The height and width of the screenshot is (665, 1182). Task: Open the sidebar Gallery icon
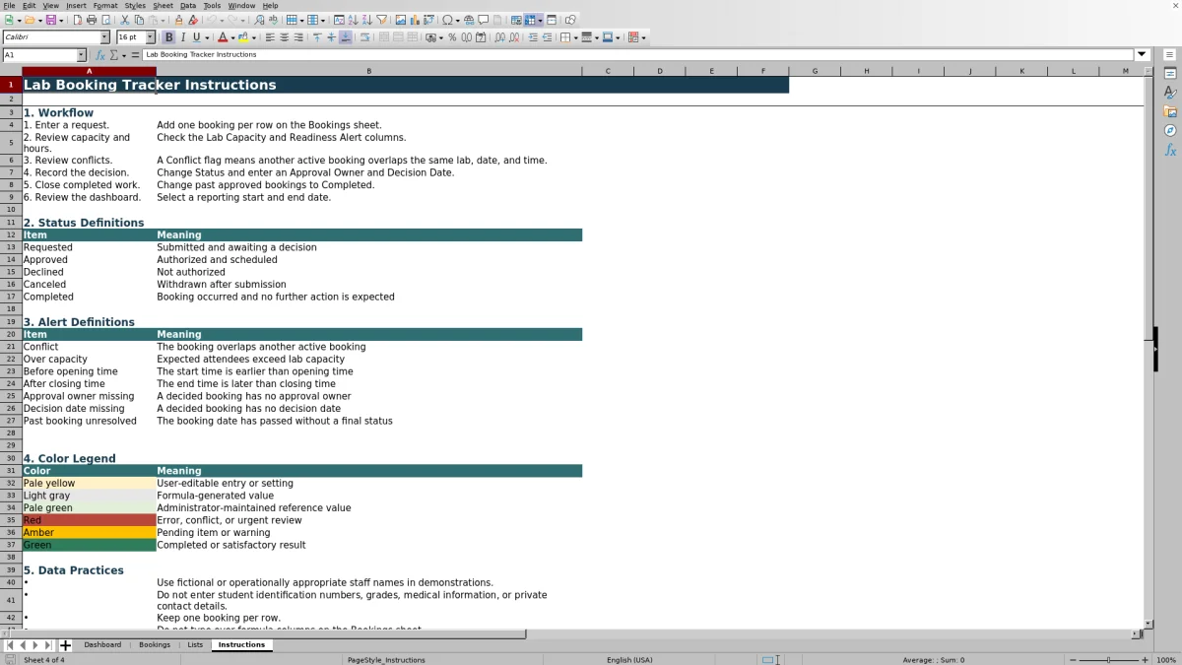coord(1170,111)
